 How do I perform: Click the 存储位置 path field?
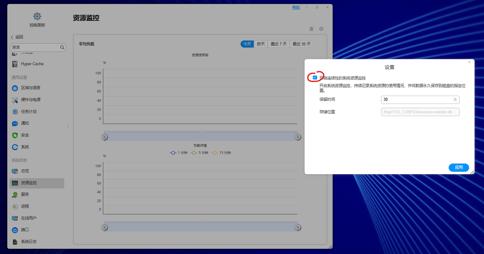pyautogui.click(x=420, y=112)
